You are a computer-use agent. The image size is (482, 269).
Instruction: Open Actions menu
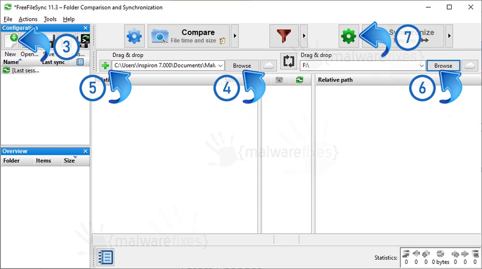tap(28, 19)
